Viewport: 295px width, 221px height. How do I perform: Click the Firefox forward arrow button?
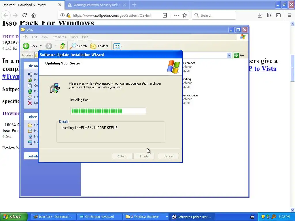(x=15, y=15)
